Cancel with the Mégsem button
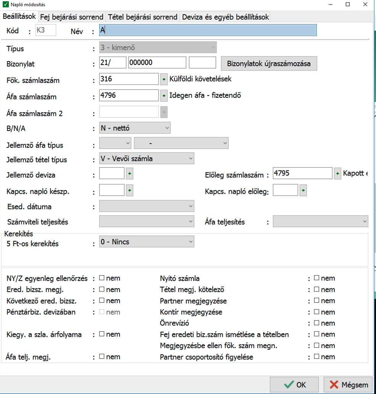The image size is (376, 394). tap(348, 385)
